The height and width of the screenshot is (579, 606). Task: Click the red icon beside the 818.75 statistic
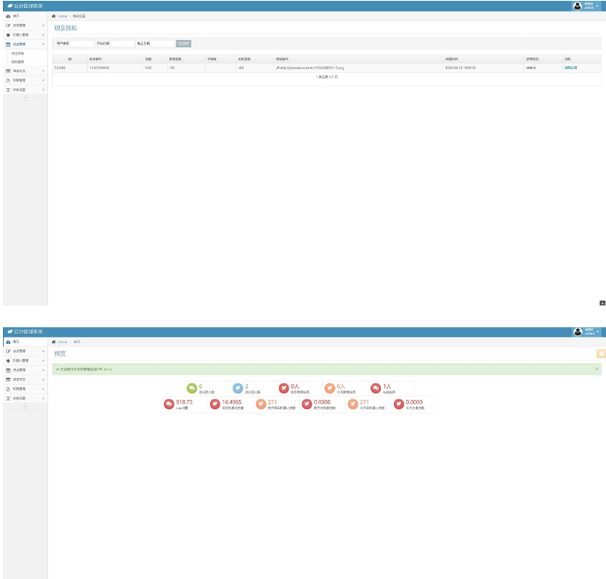(x=169, y=405)
